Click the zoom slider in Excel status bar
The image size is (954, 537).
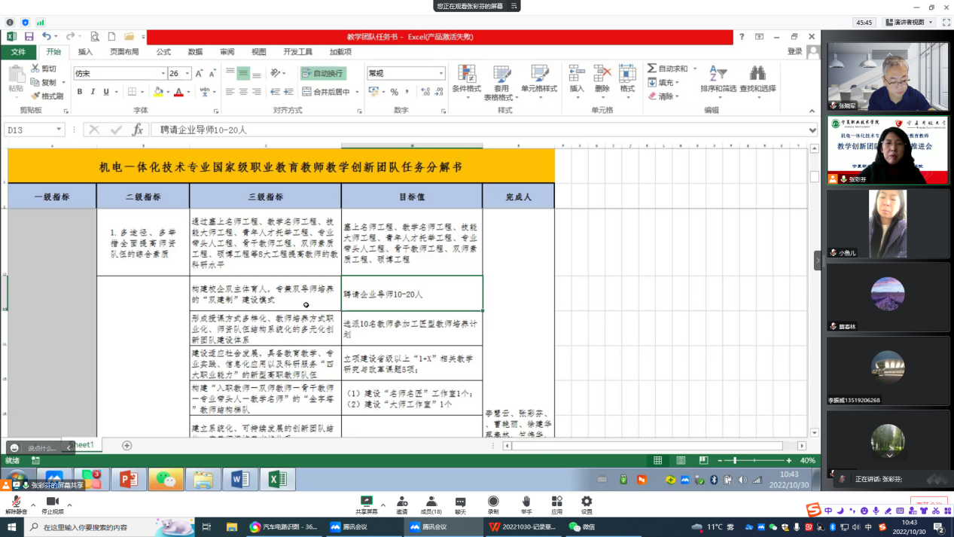coord(735,460)
